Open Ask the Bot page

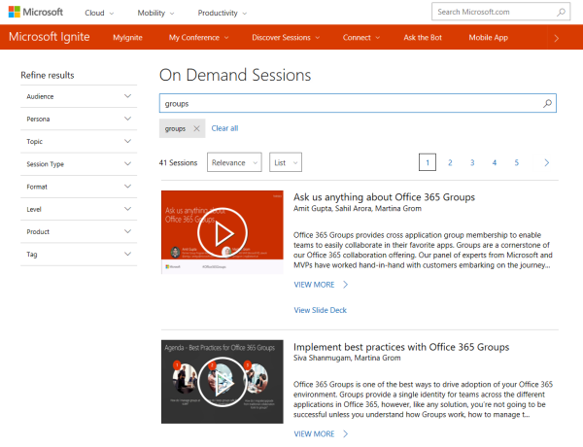(x=424, y=38)
